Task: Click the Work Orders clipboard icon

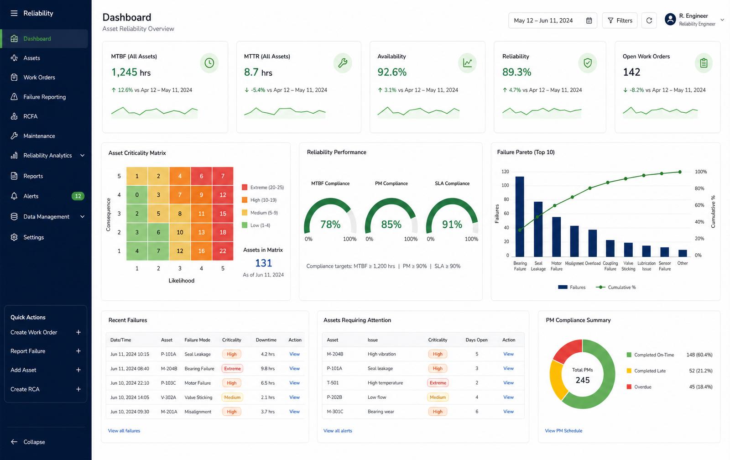Action: click(x=14, y=78)
